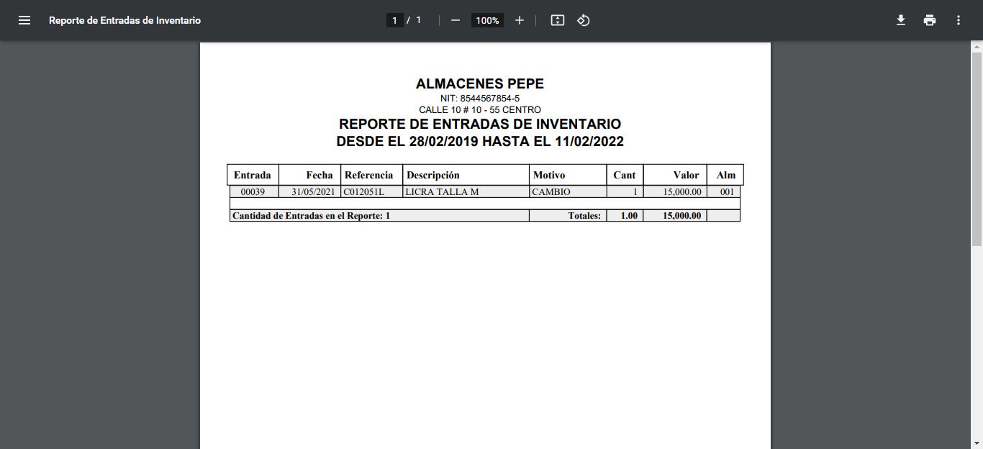Activate the fit-to-page view
983x449 pixels.
(x=557, y=20)
